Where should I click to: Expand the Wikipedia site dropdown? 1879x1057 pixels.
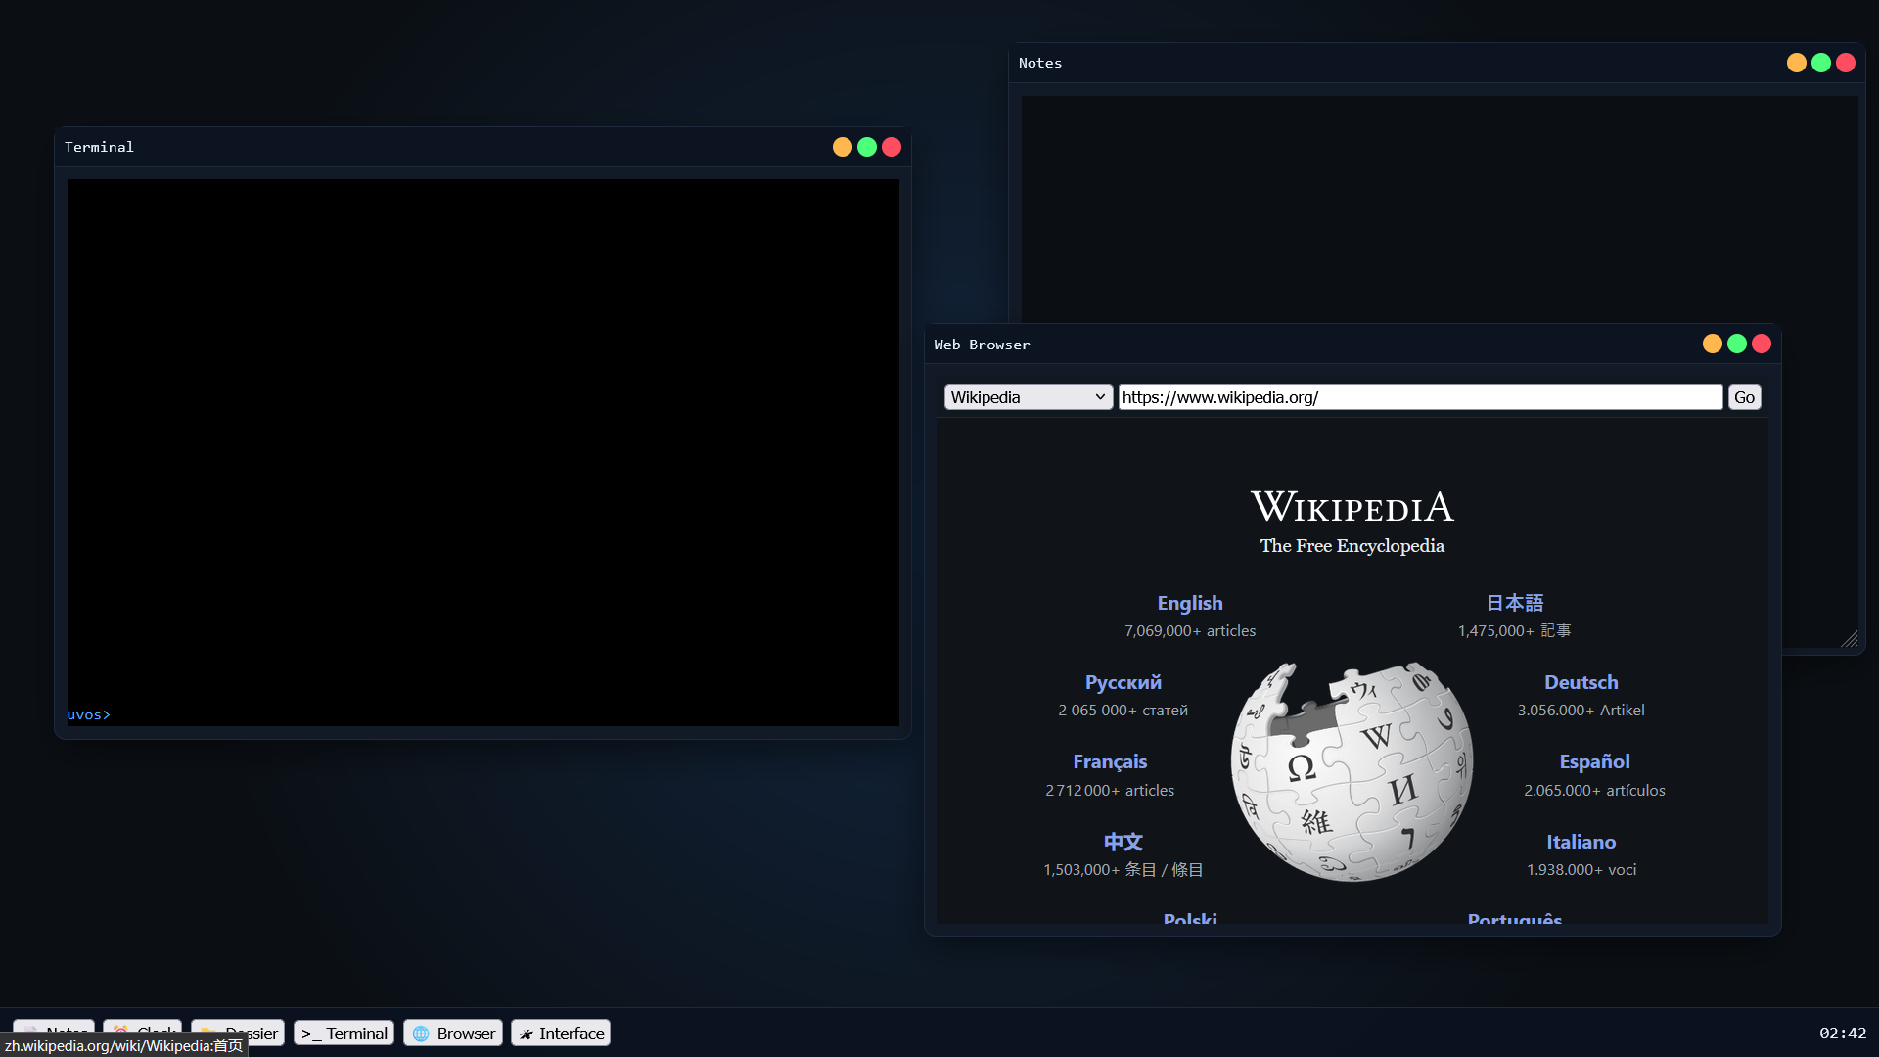[x=1028, y=397]
